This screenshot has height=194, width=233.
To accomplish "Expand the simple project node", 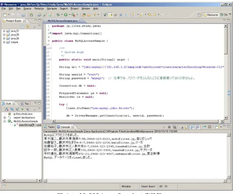I will coord(4,42).
